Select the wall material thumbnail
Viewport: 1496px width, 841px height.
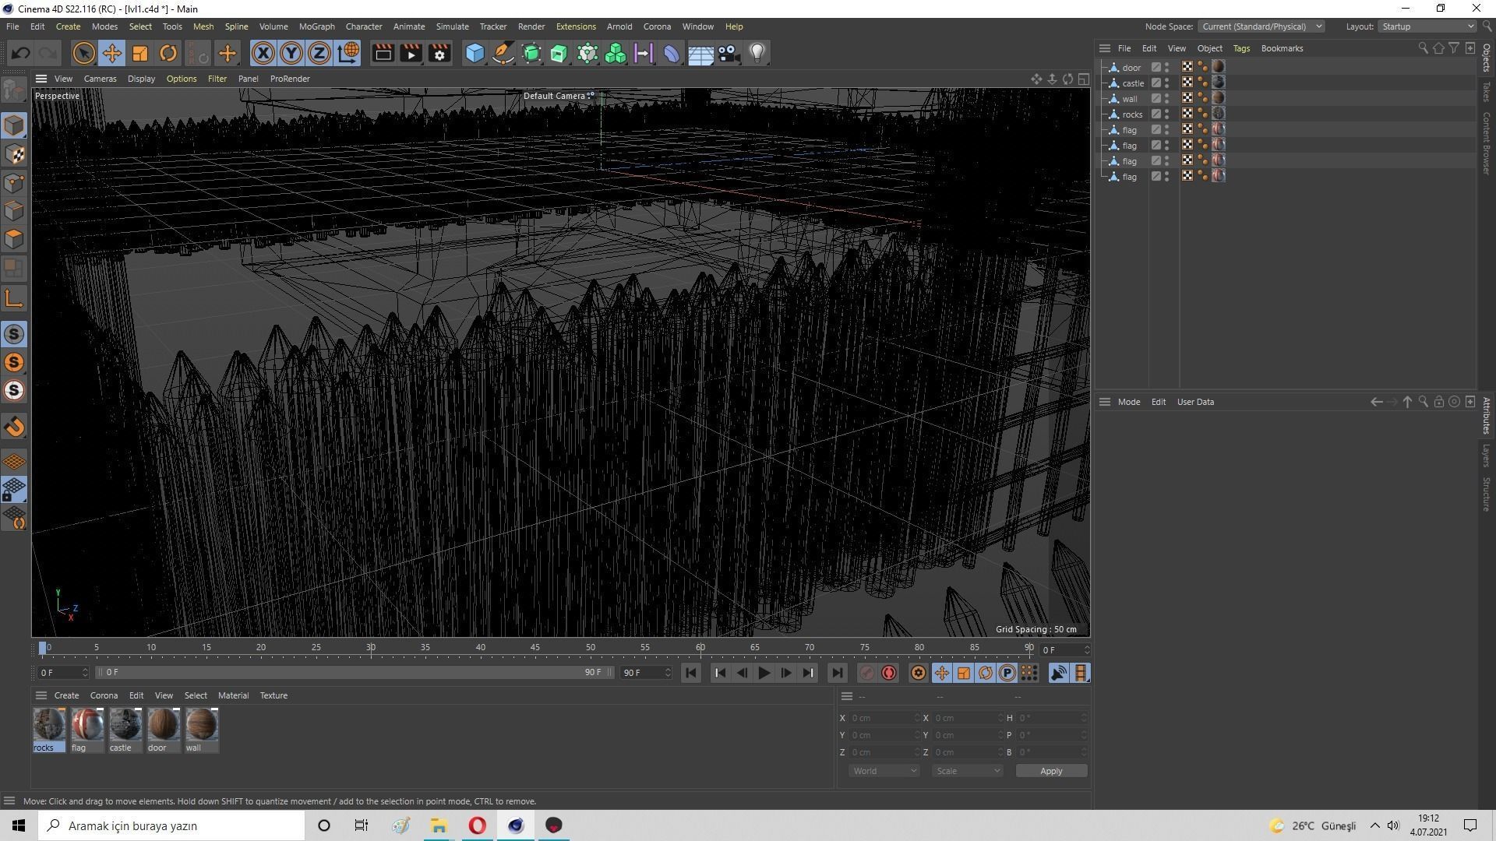(x=202, y=725)
